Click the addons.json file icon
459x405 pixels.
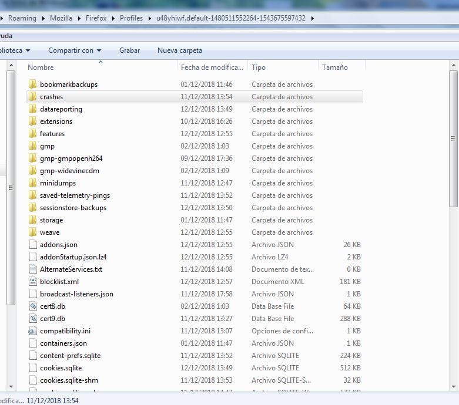click(x=33, y=245)
